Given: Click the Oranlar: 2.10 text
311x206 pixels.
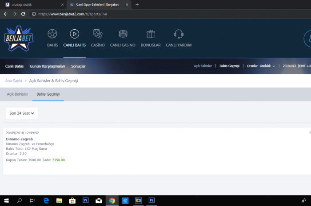Looking at the screenshot, I should [x=16, y=154].
